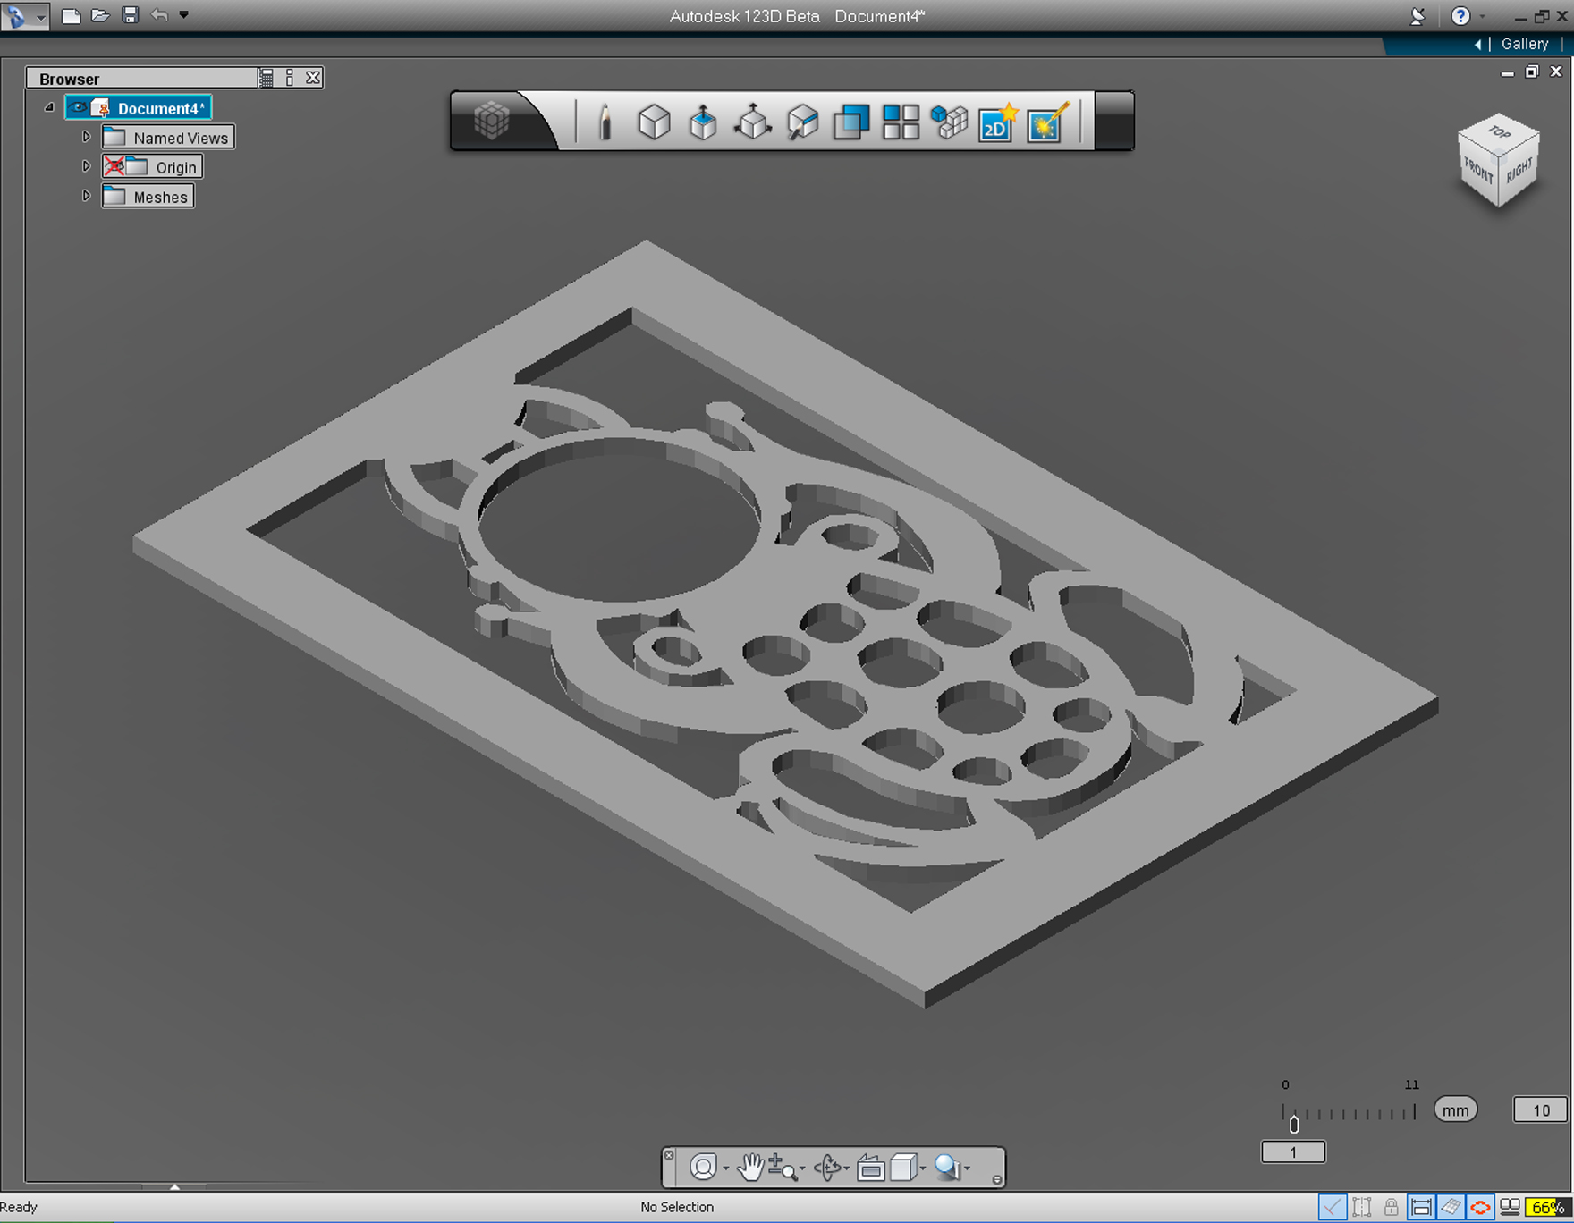Image resolution: width=1574 pixels, height=1223 pixels.
Task: Show the hidden Origin folder
Action: point(114,167)
